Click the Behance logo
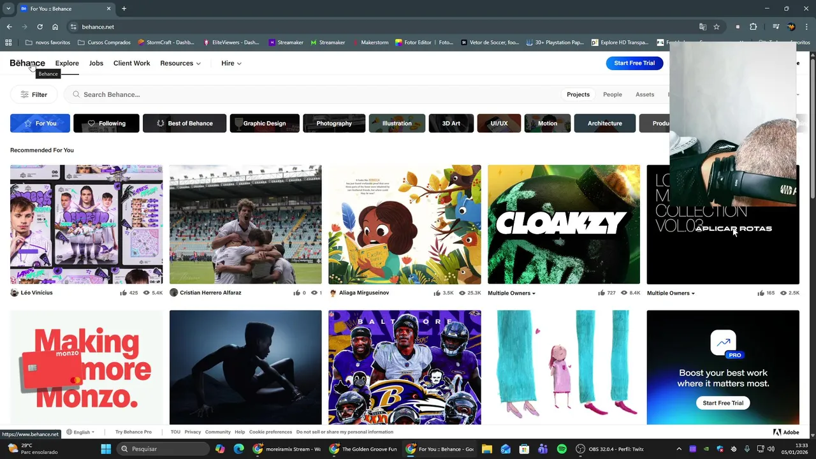Image resolution: width=816 pixels, height=459 pixels. [27, 63]
